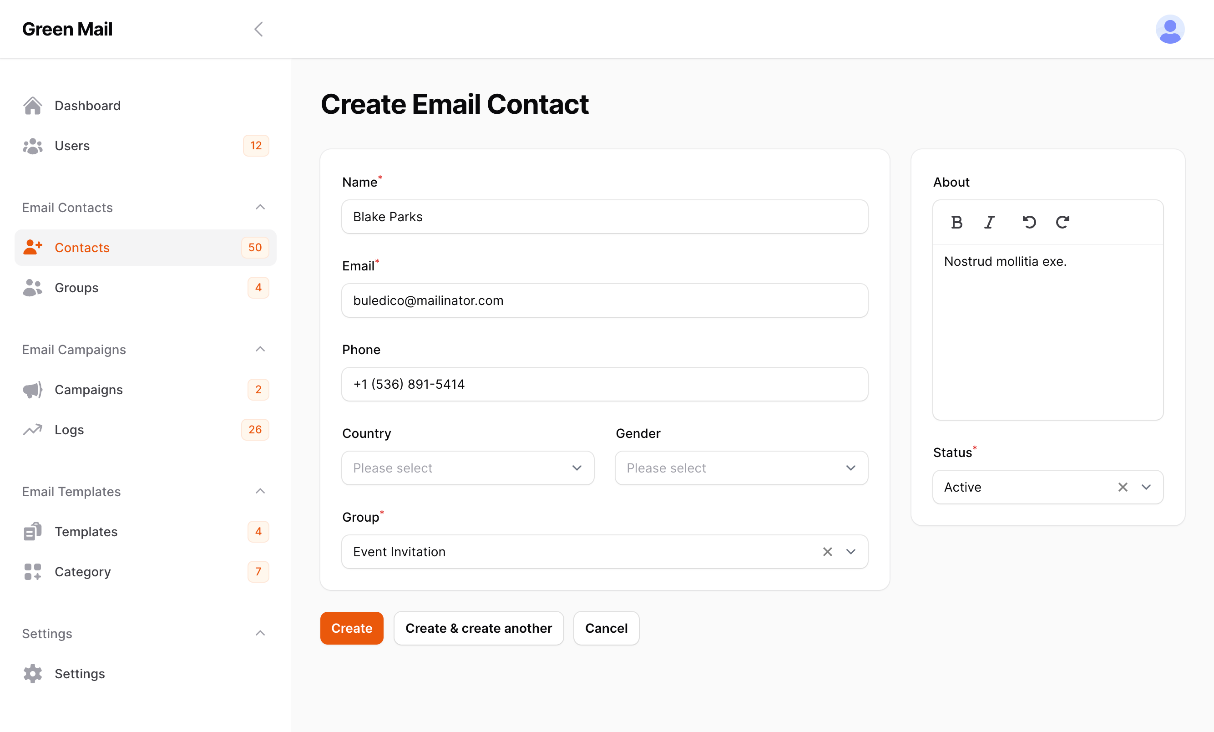Screen dimensions: 1214x732
Task: Open Contacts via the add-contact icon
Action: (32, 247)
